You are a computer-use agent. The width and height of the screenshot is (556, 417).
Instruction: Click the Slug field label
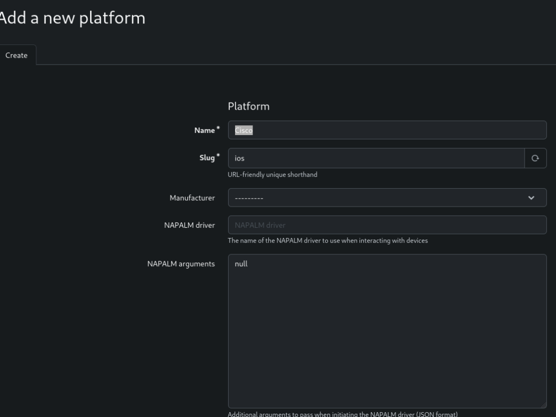[x=206, y=158]
